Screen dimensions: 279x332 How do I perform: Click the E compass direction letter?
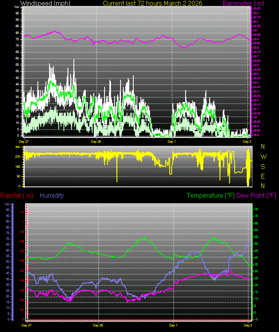(263, 176)
